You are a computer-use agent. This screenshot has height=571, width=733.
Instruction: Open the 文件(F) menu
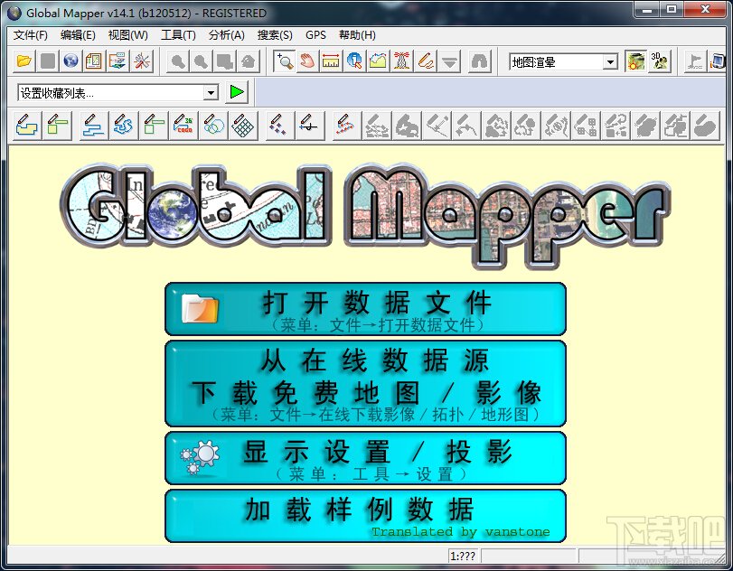click(31, 35)
